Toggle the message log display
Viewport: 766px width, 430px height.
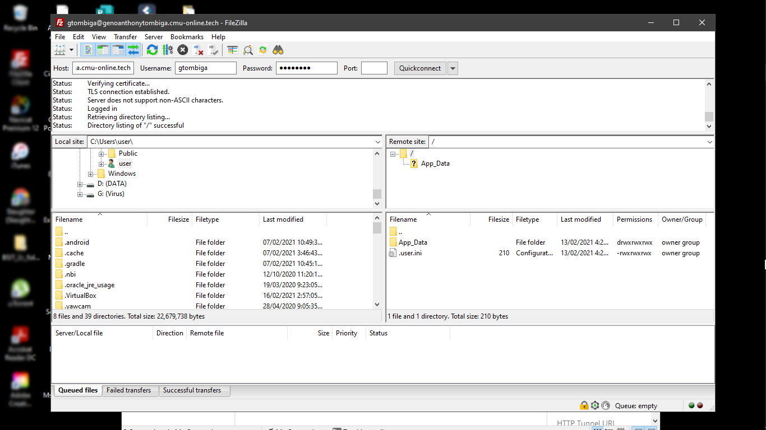point(88,50)
